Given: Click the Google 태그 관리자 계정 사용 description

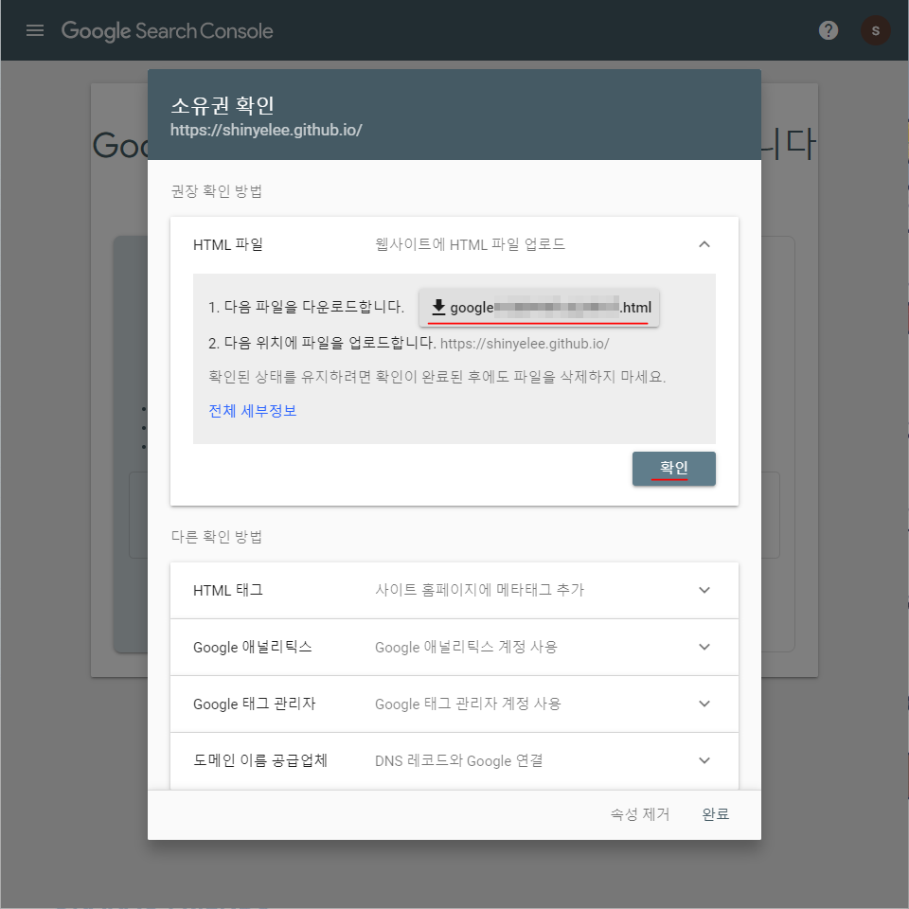Looking at the screenshot, I should tap(468, 704).
